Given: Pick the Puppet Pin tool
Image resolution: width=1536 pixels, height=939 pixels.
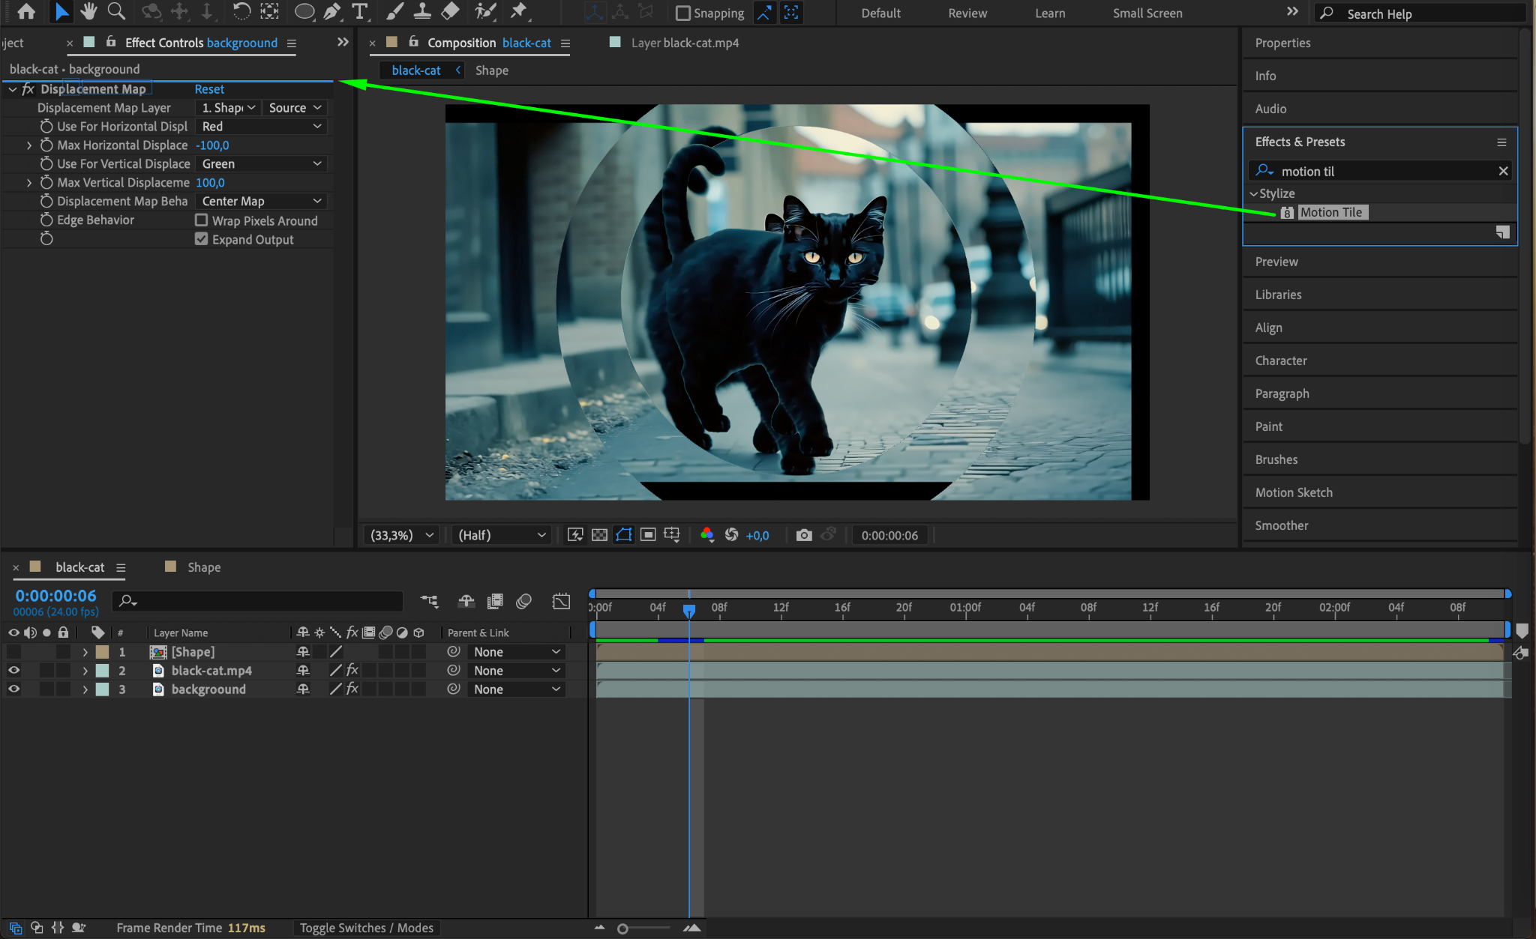Looking at the screenshot, I should pos(518,11).
